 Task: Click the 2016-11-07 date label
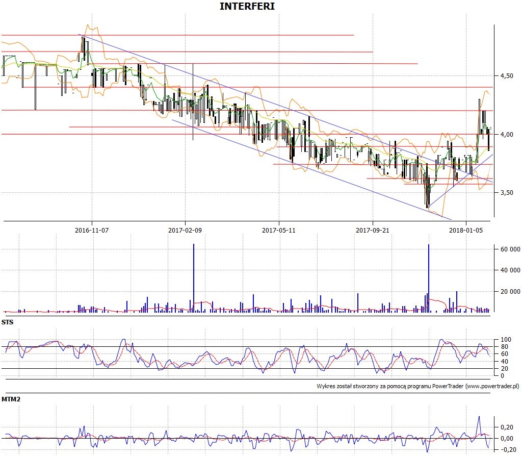click(92, 230)
